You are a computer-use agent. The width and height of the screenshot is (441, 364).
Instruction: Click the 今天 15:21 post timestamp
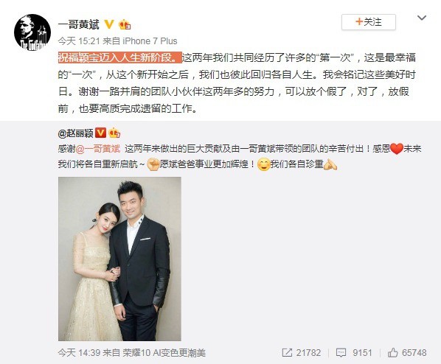(79, 41)
